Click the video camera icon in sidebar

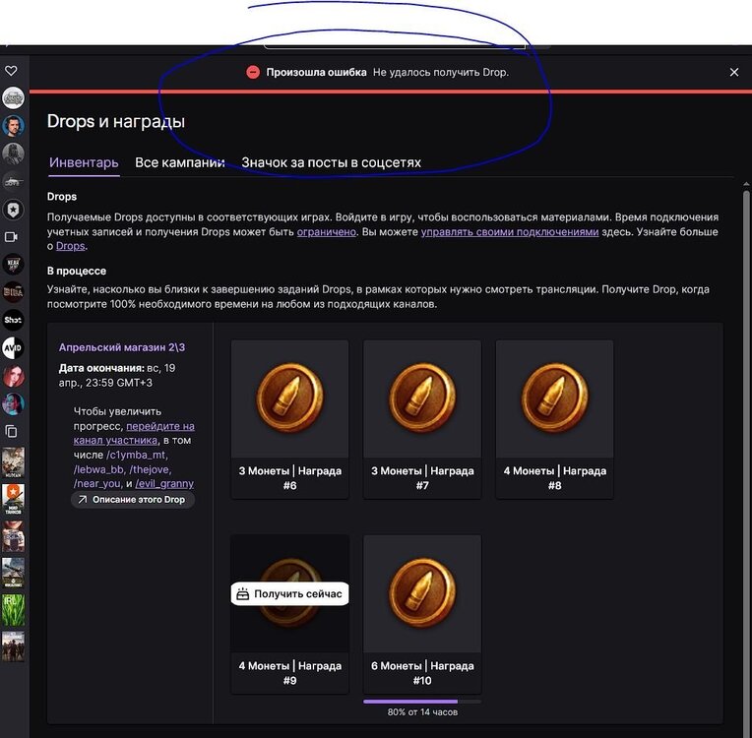coord(11,237)
